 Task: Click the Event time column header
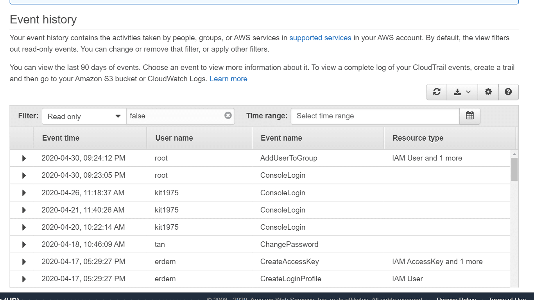[x=90, y=138]
